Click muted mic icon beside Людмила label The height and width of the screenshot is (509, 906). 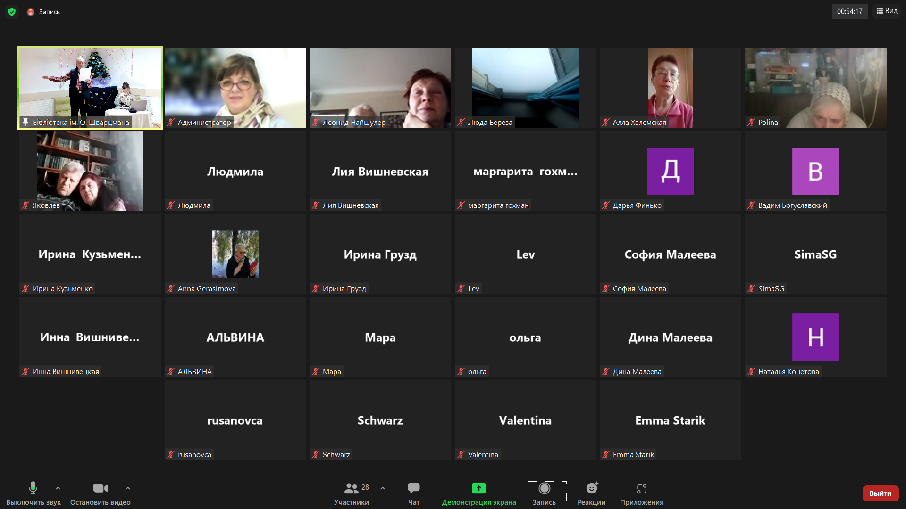(171, 205)
